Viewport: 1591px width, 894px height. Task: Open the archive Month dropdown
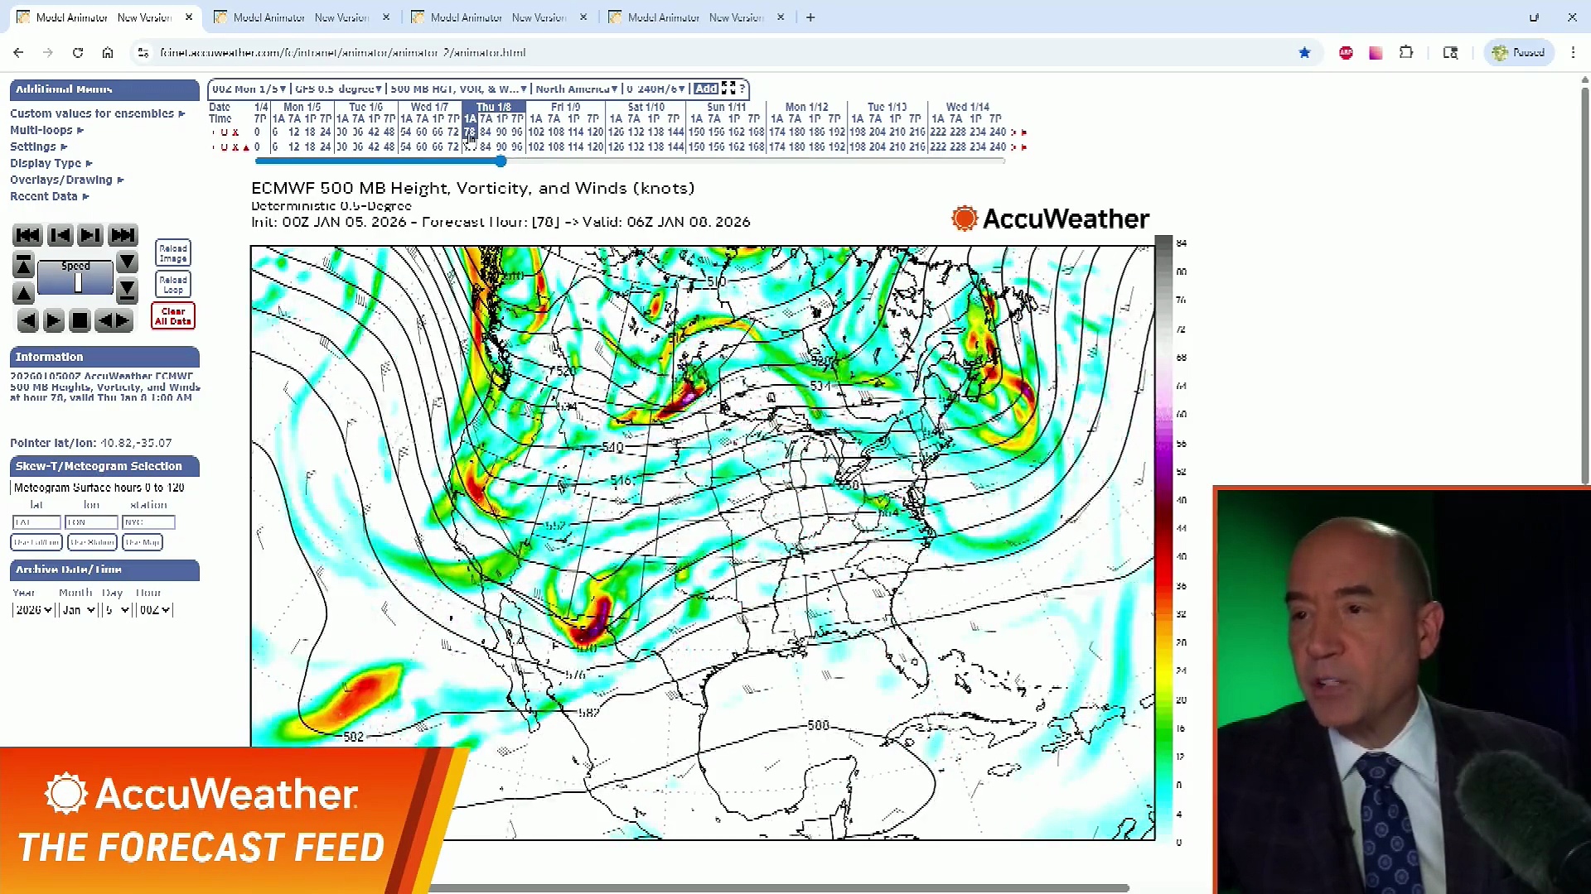(80, 610)
